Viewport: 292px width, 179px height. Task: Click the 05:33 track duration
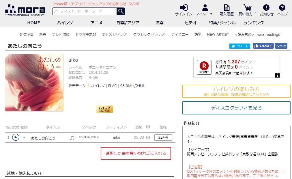(139, 137)
